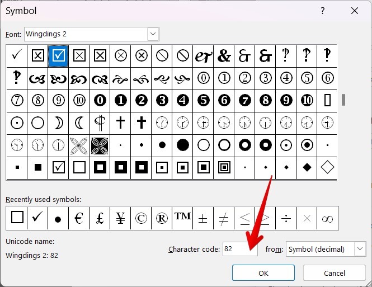Select the outlined four-petal ornament symbol

(x=79, y=145)
